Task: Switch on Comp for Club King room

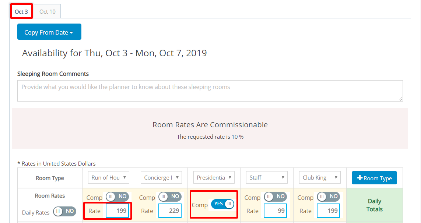Action: 328,197
